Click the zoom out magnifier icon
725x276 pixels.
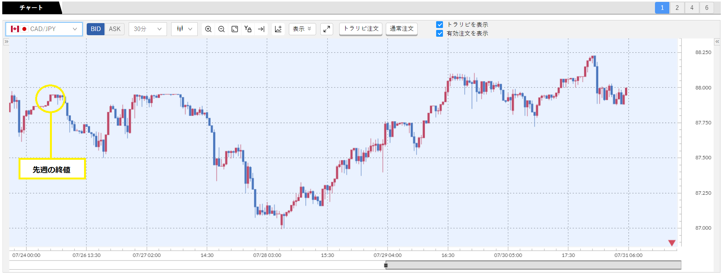pos(221,29)
